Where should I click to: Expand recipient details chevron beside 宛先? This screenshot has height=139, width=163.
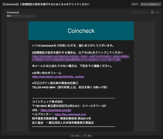point(4,16)
